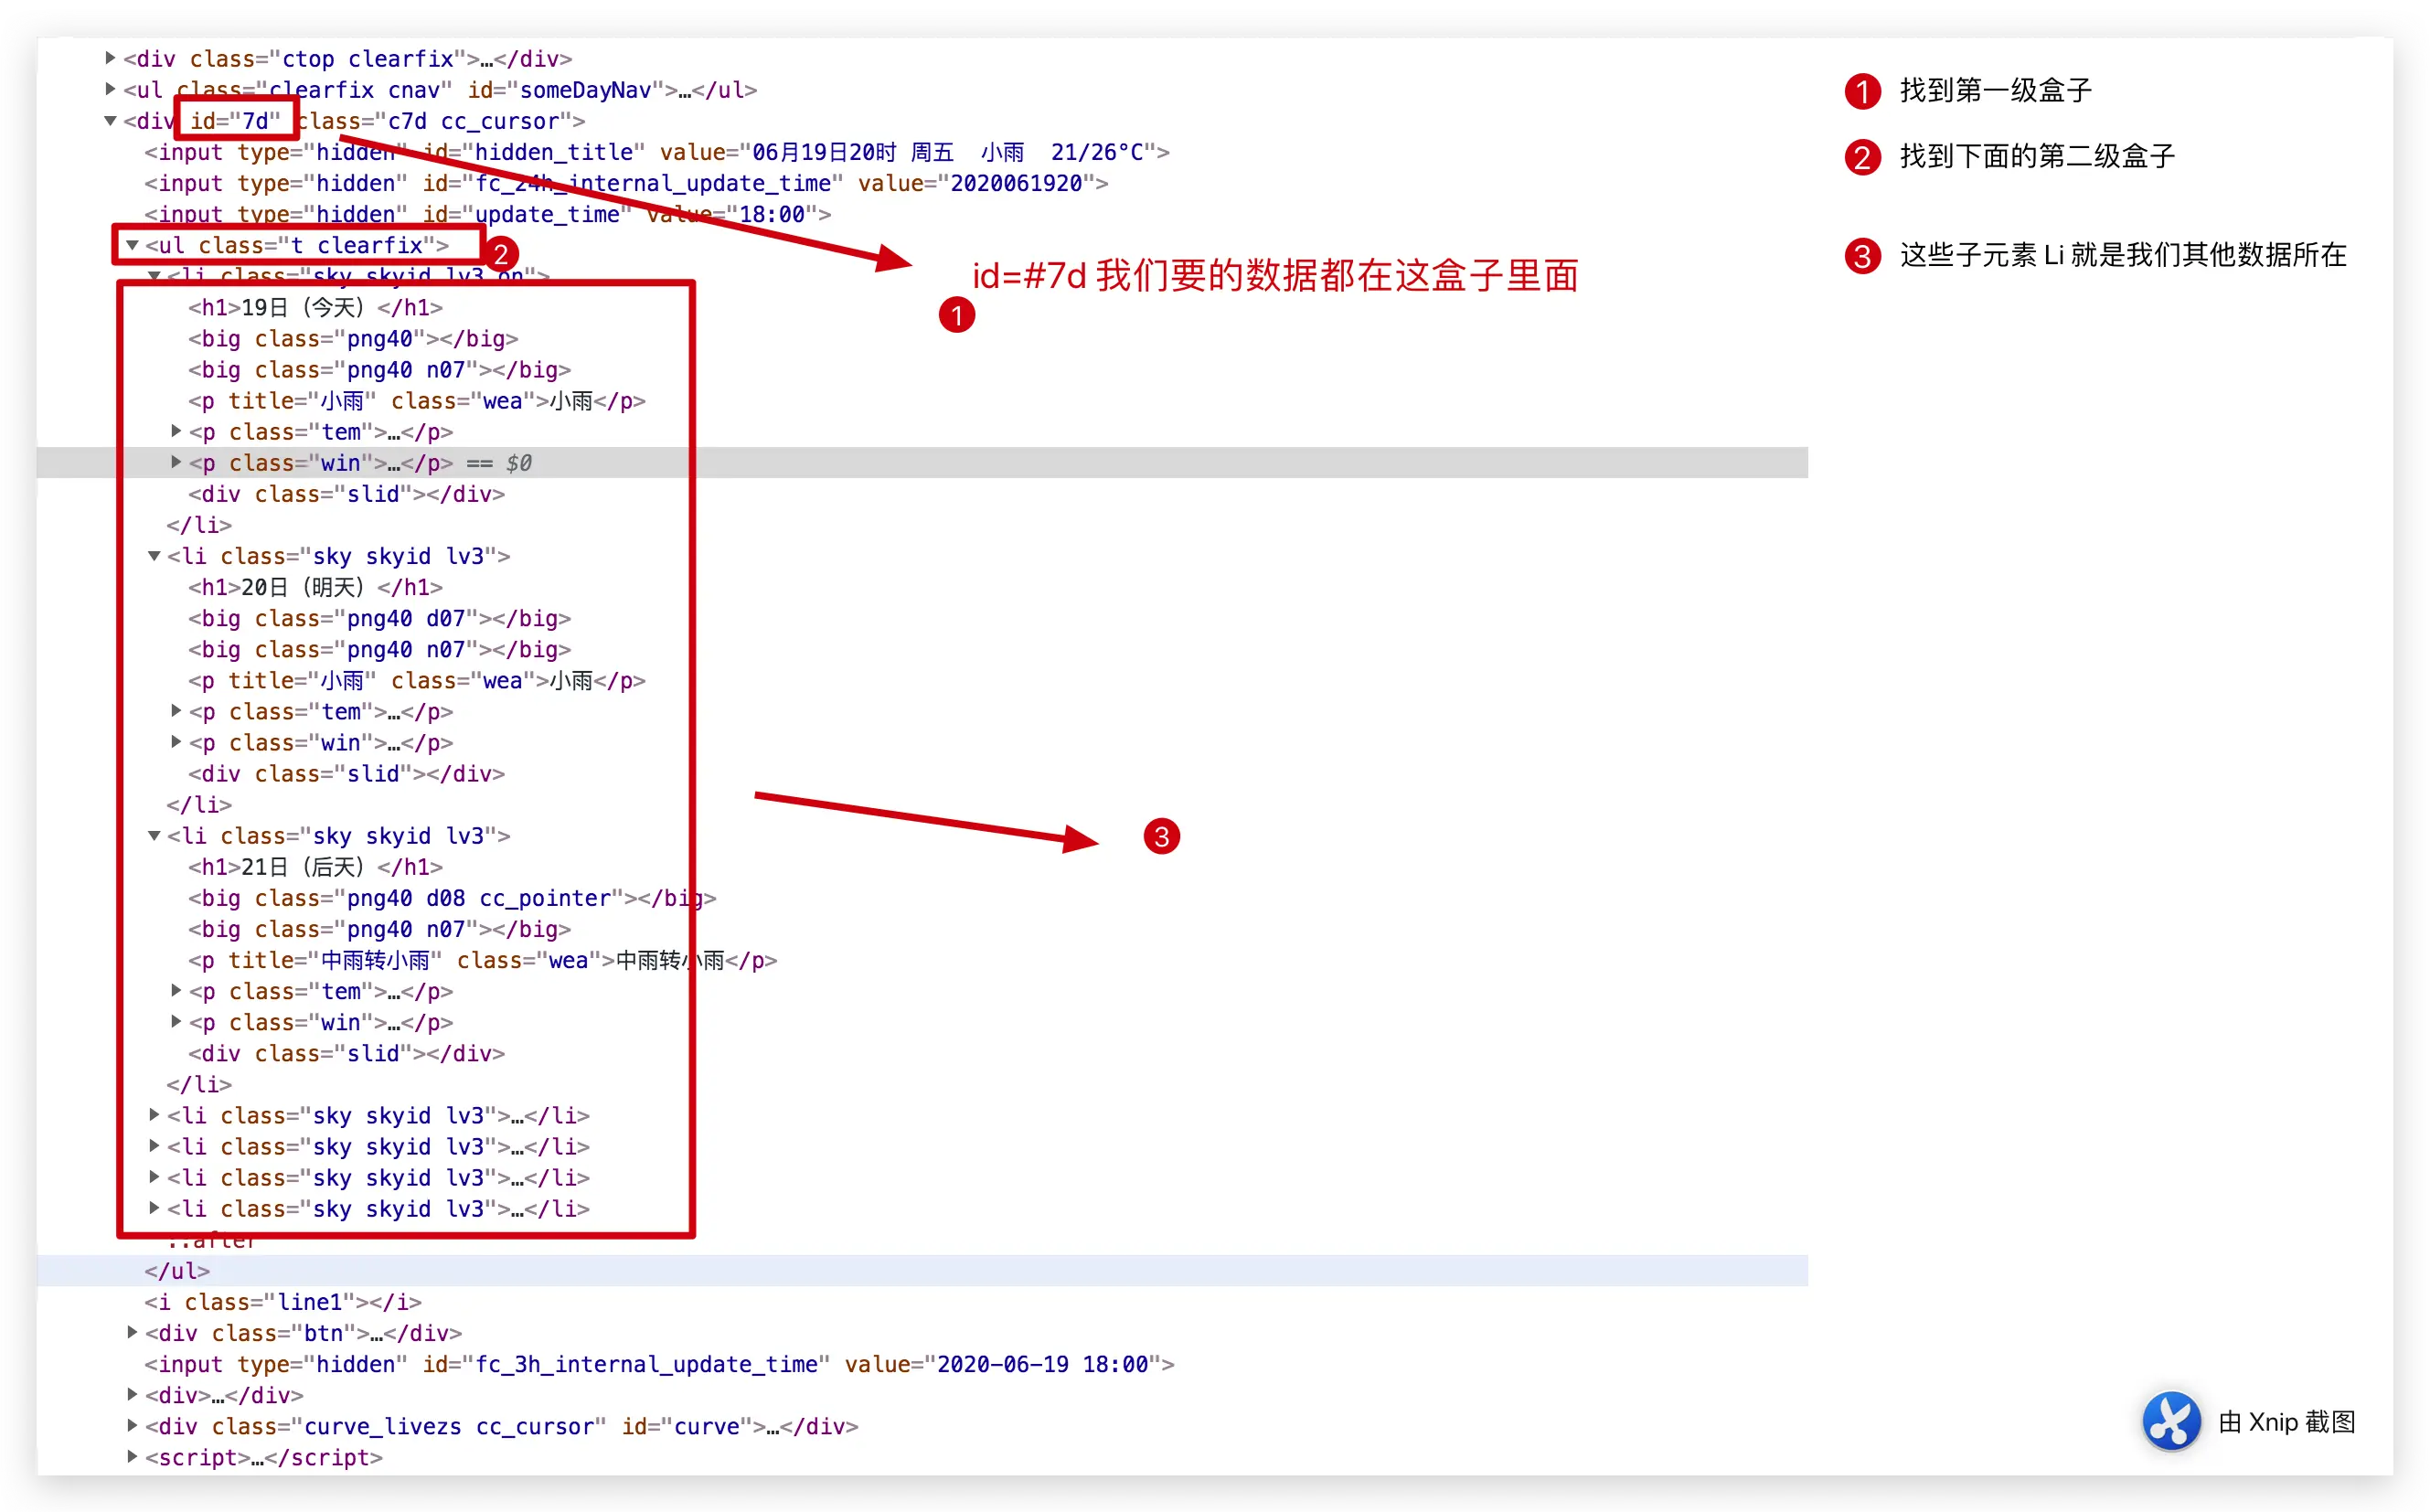This screenshot has width=2430, height=1512.
Task: Click red number 1 under id=#7d annotation
Action: click(x=956, y=315)
